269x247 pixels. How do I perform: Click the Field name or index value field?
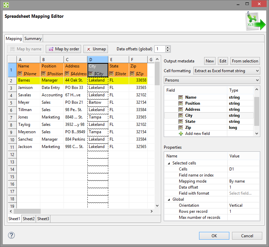coord(243,175)
